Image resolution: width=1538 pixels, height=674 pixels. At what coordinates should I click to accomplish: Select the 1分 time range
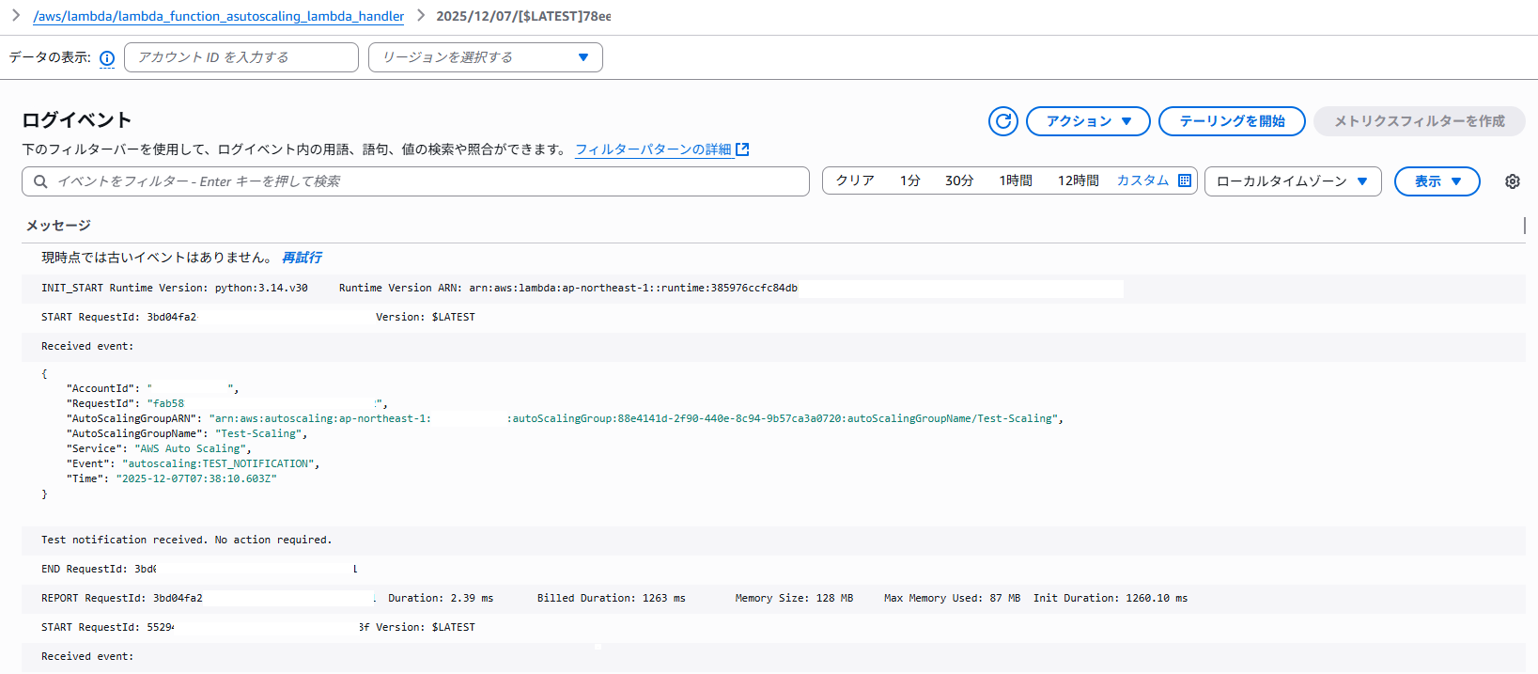pyautogui.click(x=909, y=180)
